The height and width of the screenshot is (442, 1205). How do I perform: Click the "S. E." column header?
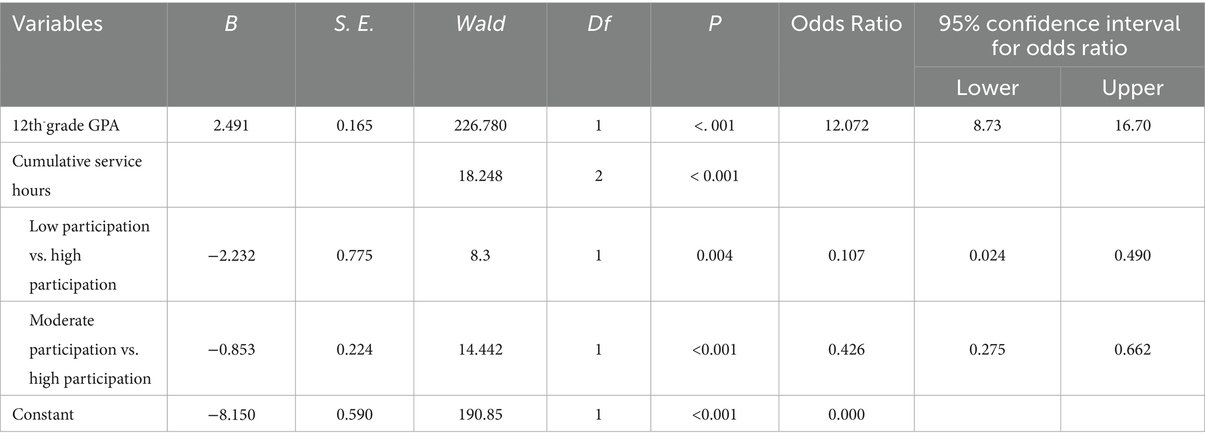(354, 24)
